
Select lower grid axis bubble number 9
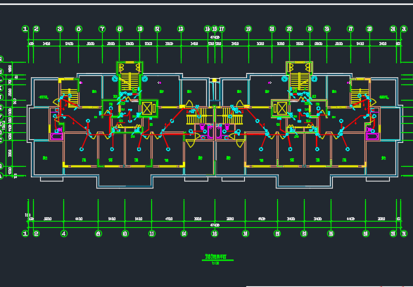125,234
